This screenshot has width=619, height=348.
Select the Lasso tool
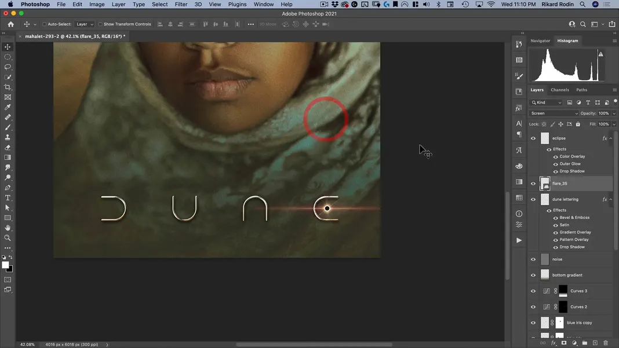pyautogui.click(x=8, y=67)
